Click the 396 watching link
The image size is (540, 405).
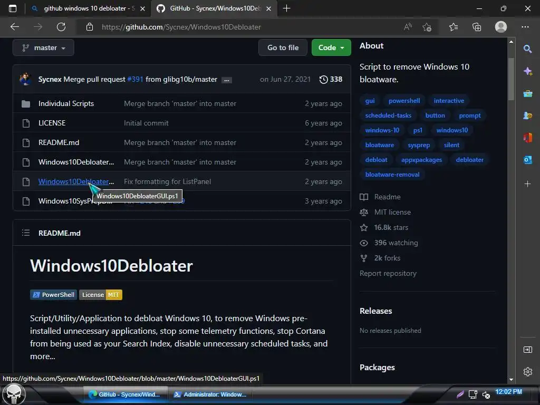click(x=389, y=243)
